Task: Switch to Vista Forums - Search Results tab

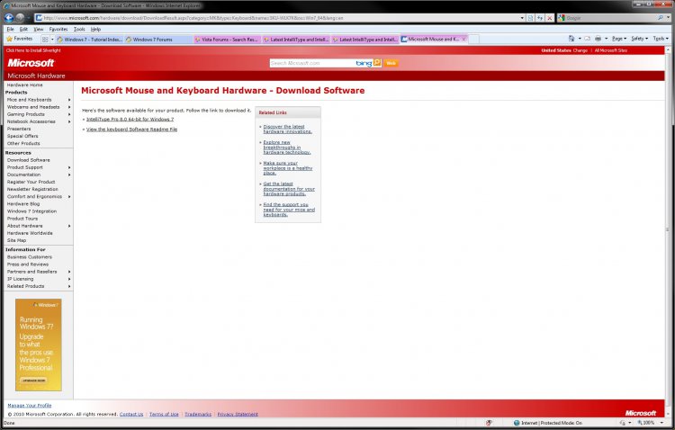Action: 227,40
